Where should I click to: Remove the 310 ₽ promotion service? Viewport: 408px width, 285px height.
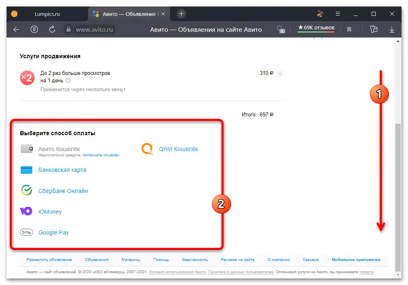(x=280, y=73)
